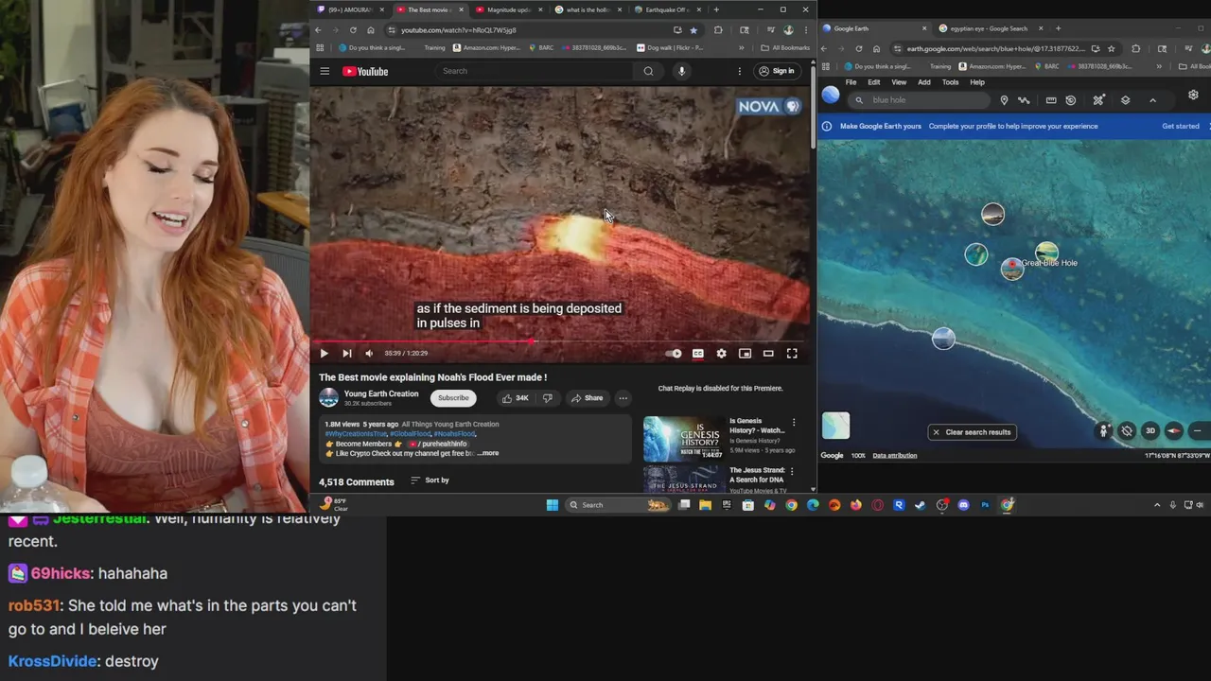Open the Tools menu in Google Earth
This screenshot has width=1211, height=681.
coord(950,82)
